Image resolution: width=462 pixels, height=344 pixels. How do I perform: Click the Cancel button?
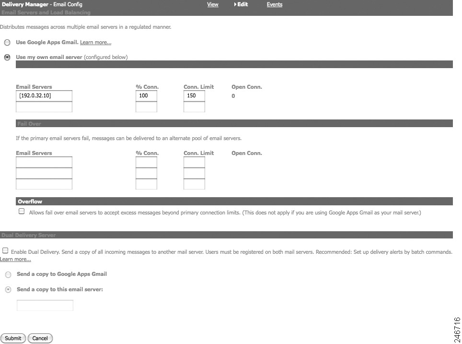coord(40,338)
